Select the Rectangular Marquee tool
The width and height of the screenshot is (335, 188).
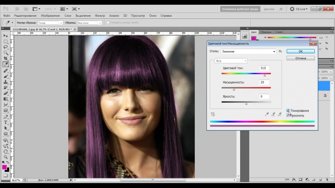(6, 42)
